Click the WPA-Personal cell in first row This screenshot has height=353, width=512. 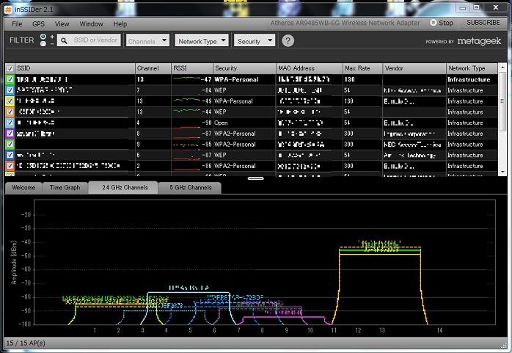coord(236,79)
